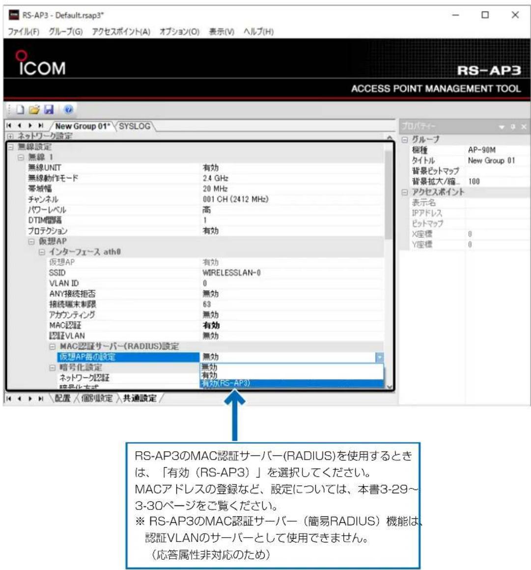The image size is (531, 570).
Task: Open the properties panel options arrow
Action: (502, 127)
